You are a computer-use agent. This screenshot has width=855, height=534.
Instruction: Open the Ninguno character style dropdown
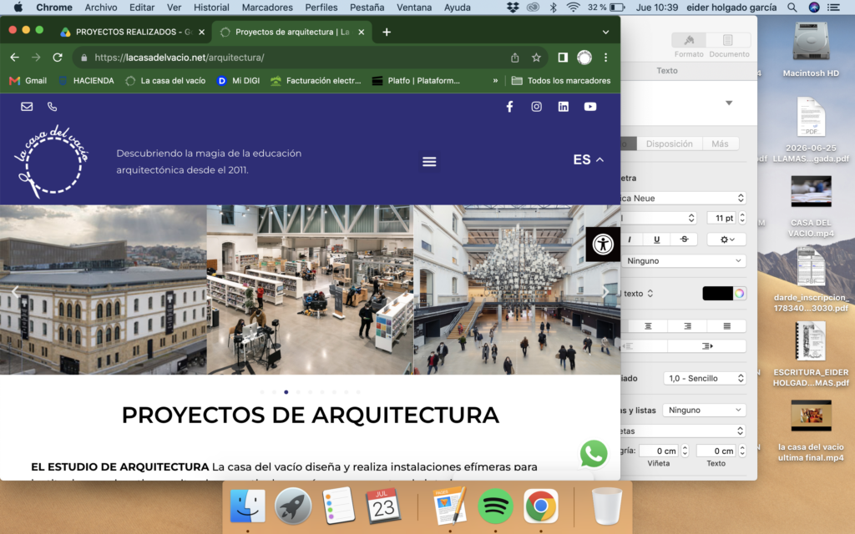coord(683,261)
